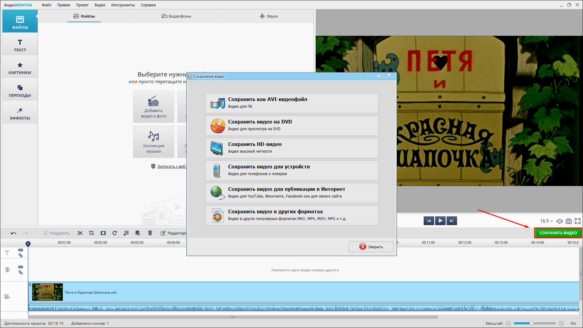Click the Масштаб zoom slider handle
This screenshot has height=328, width=583.
click(x=532, y=323)
